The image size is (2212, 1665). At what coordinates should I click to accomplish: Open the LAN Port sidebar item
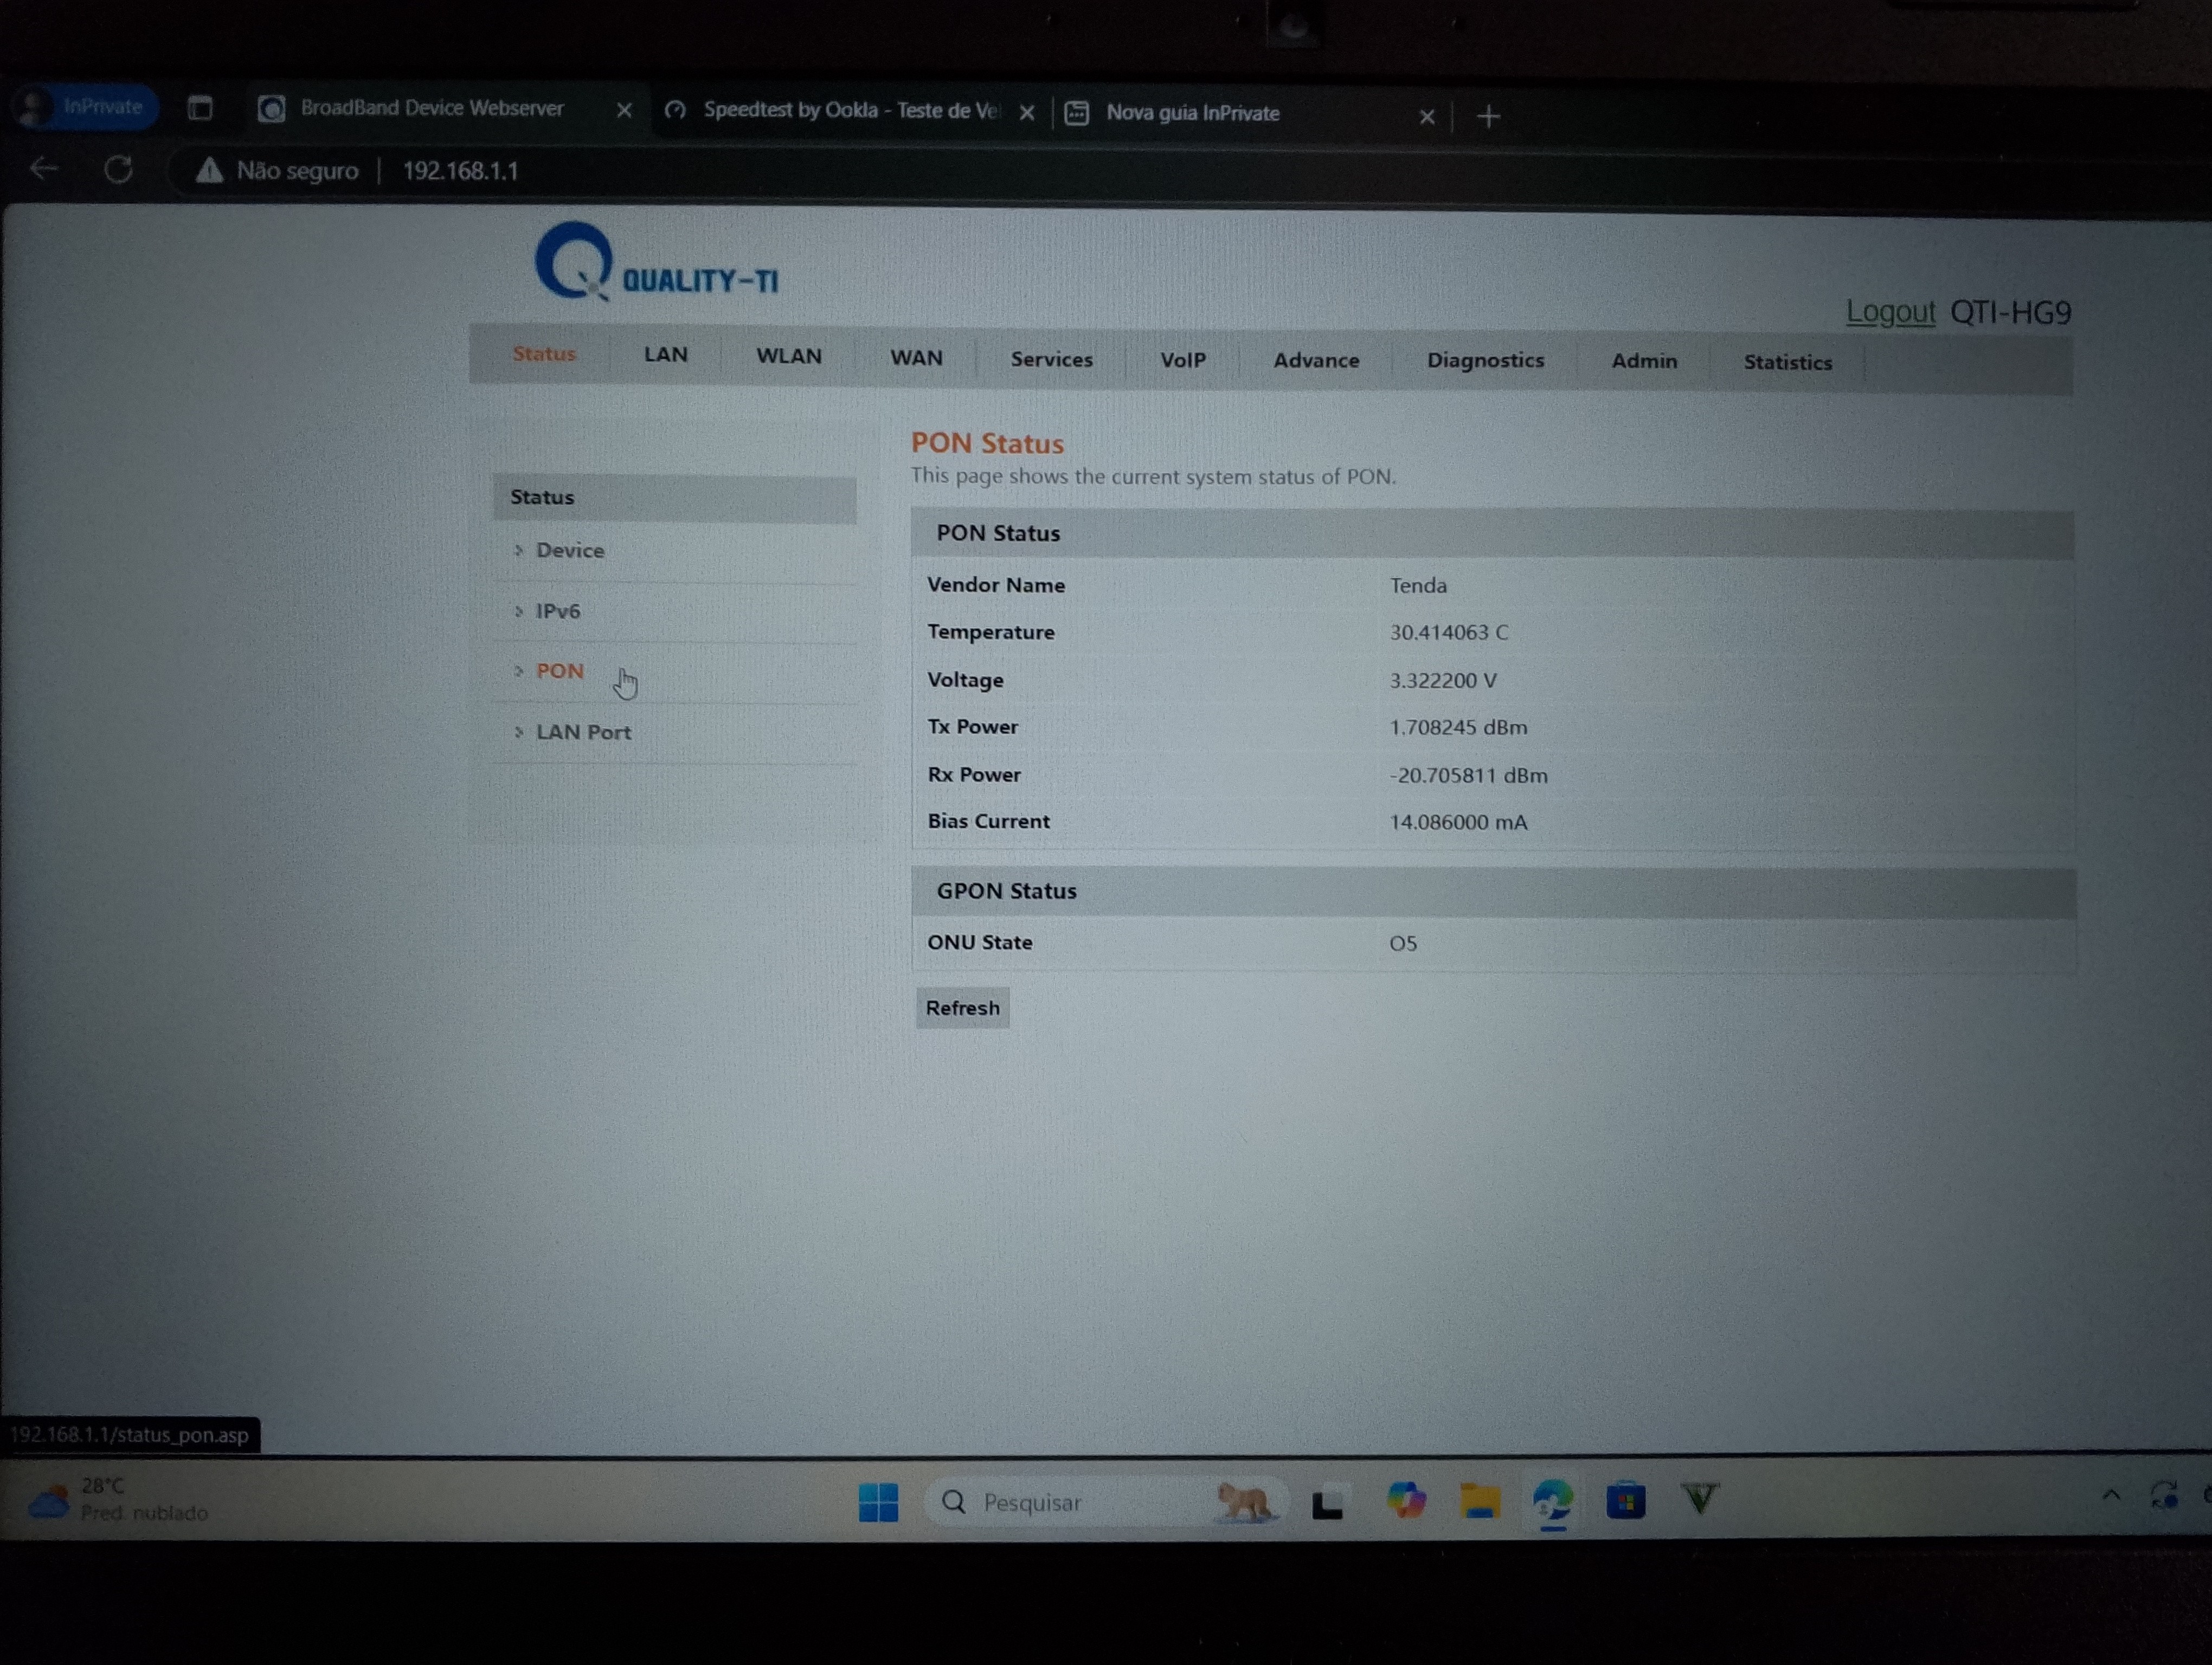tap(583, 733)
